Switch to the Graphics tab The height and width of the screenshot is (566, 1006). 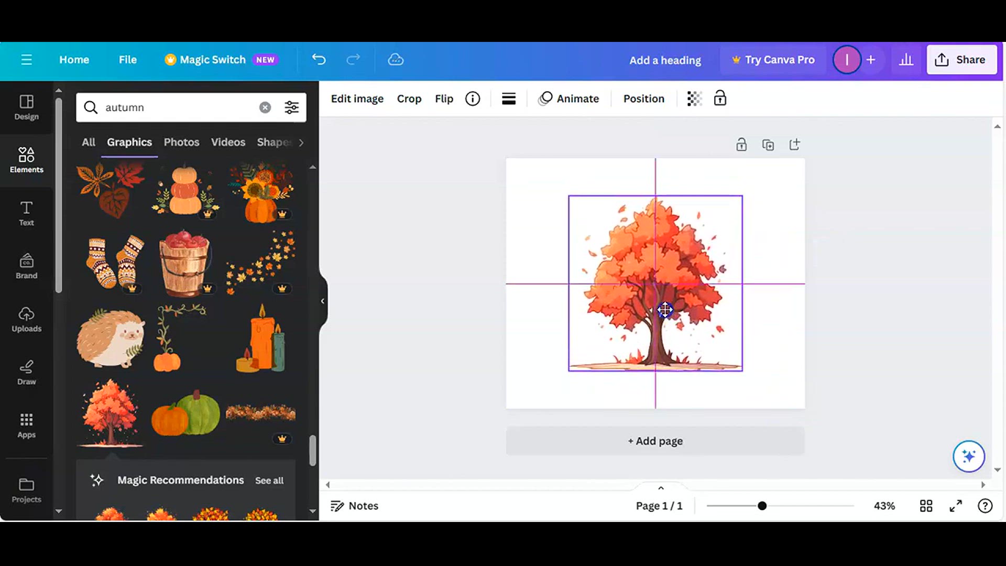(x=129, y=142)
